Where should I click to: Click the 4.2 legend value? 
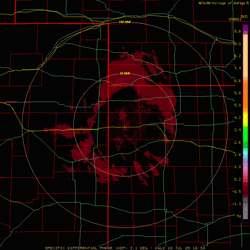[x=237, y=118]
